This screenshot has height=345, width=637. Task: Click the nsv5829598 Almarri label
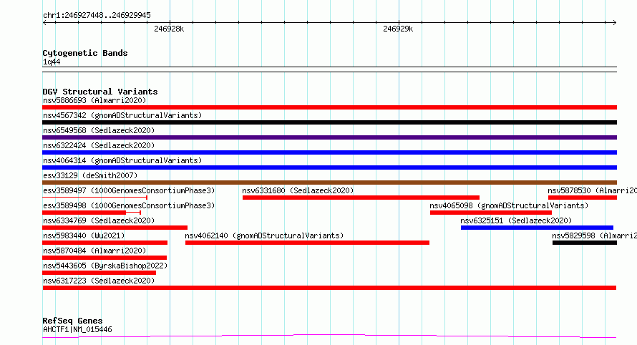point(594,235)
